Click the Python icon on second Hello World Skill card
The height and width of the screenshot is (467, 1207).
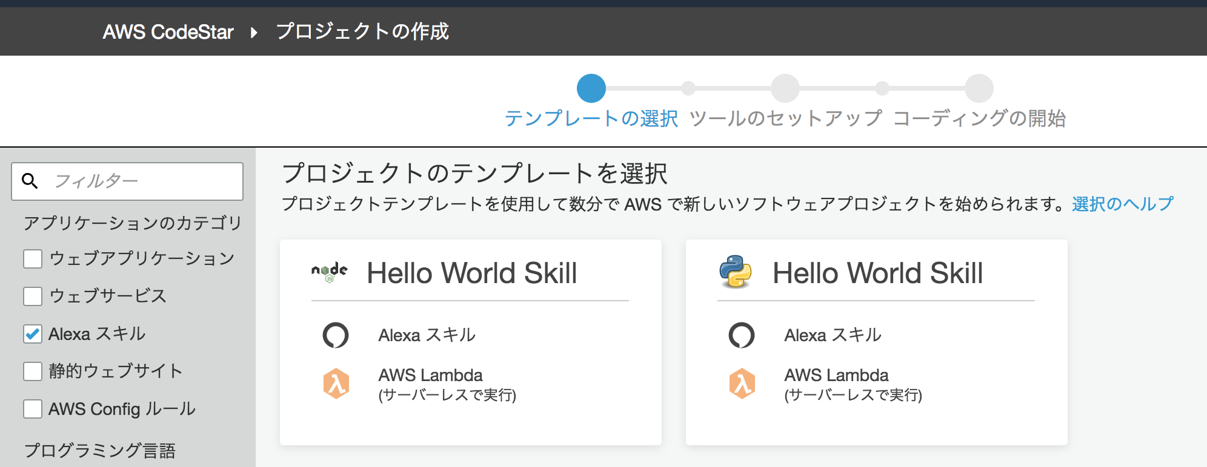coord(735,272)
